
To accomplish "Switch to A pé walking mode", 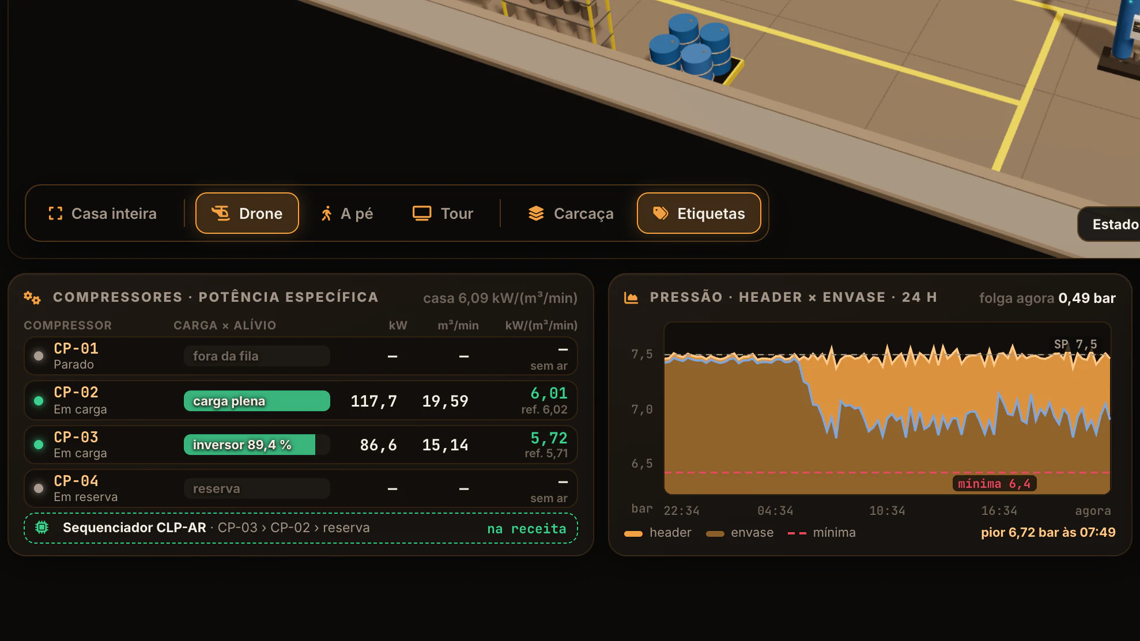I will click(x=347, y=213).
